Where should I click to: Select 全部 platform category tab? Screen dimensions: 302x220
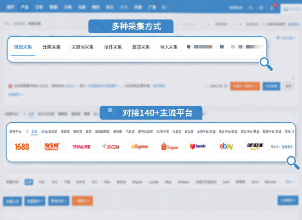pos(34,131)
